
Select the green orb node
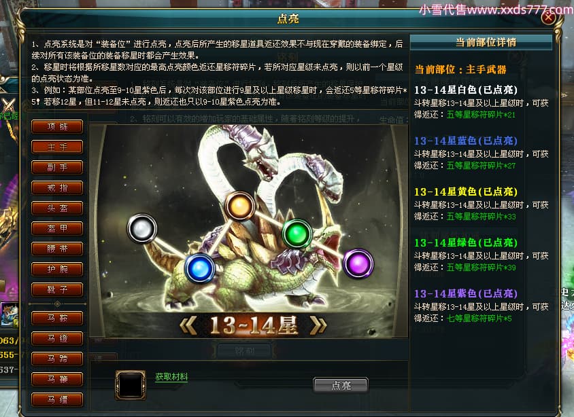click(x=297, y=234)
